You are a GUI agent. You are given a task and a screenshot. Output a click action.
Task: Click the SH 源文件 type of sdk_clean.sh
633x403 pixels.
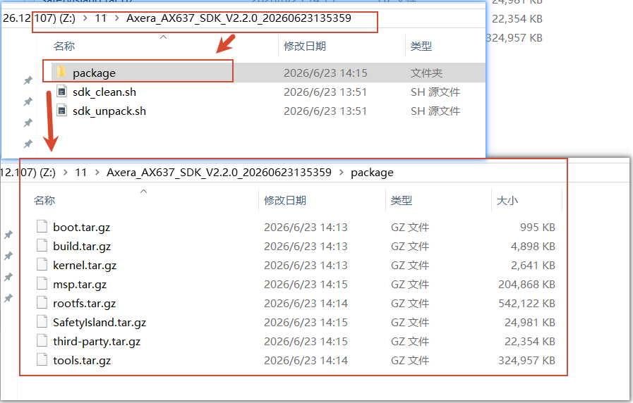pos(435,92)
